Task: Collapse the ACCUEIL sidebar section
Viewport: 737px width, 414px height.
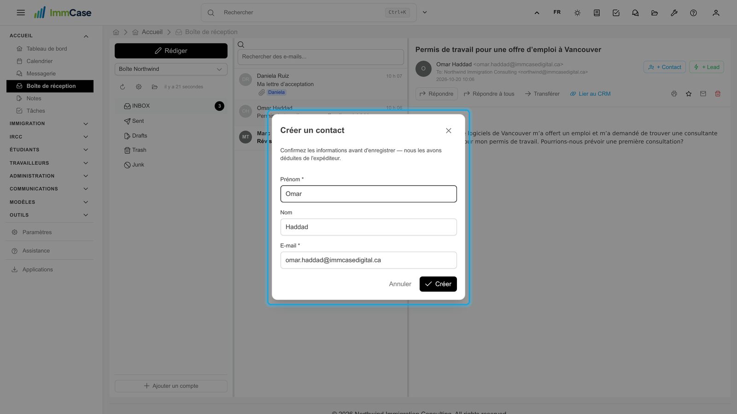Action: pos(49,36)
